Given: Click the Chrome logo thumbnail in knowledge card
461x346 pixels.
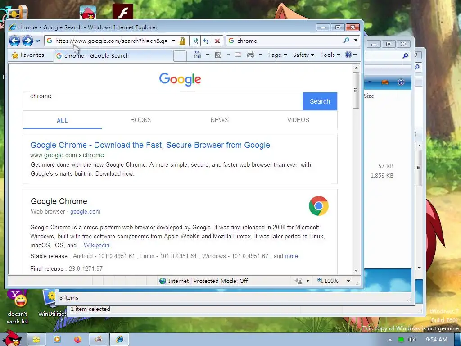Looking at the screenshot, I should (318, 206).
